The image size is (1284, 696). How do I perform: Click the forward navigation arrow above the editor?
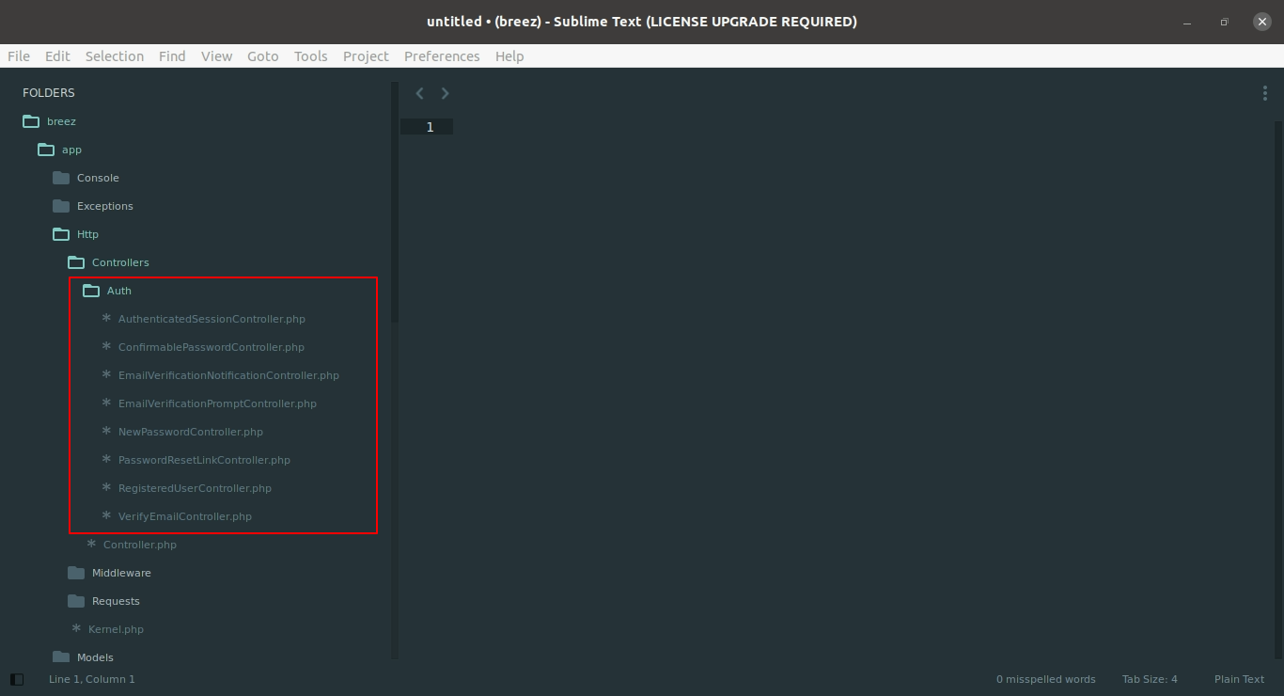click(x=446, y=93)
